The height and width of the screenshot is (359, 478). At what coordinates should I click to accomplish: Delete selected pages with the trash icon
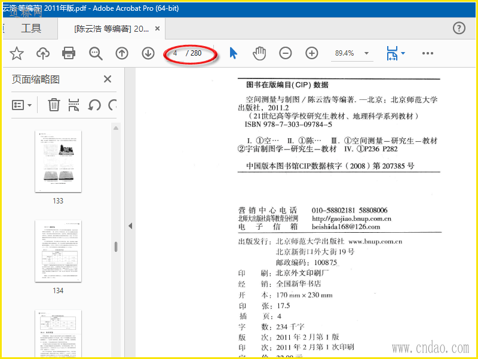54,105
